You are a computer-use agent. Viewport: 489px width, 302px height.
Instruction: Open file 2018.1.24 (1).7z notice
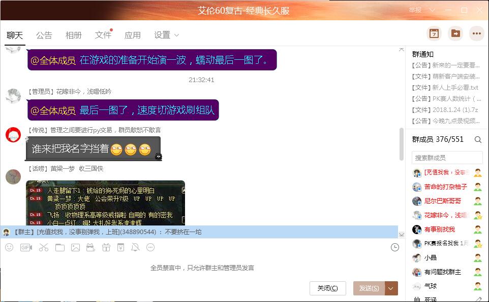(x=445, y=110)
